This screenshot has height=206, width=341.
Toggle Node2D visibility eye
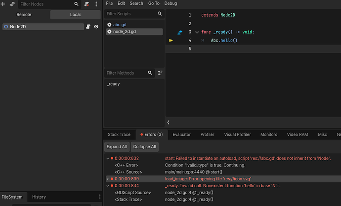tap(96, 27)
